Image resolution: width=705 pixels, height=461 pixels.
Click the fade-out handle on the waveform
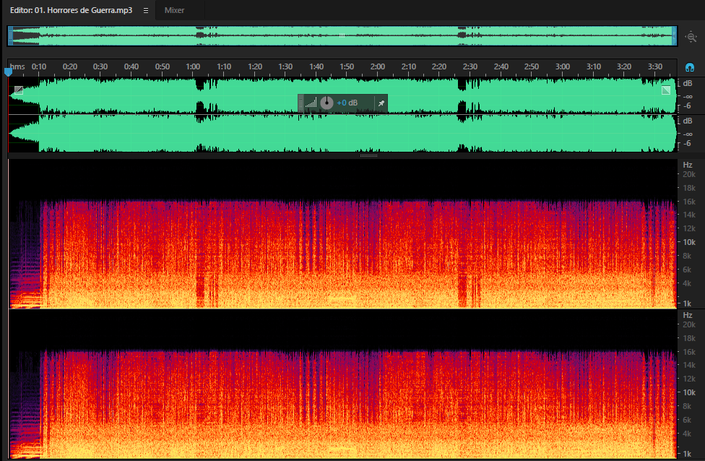click(x=666, y=90)
